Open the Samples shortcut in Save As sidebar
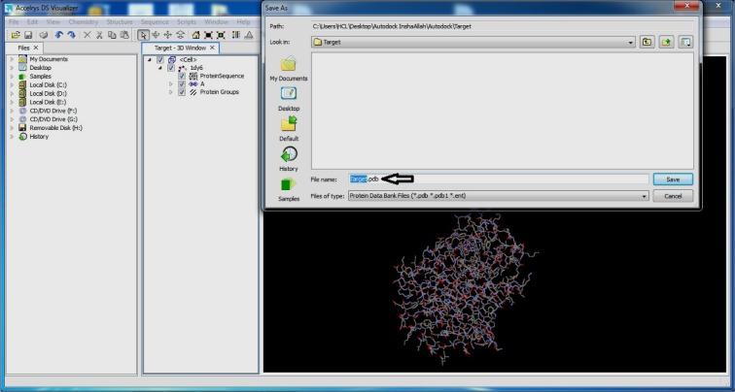This screenshot has width=735, height=392. tap(288, 188)
